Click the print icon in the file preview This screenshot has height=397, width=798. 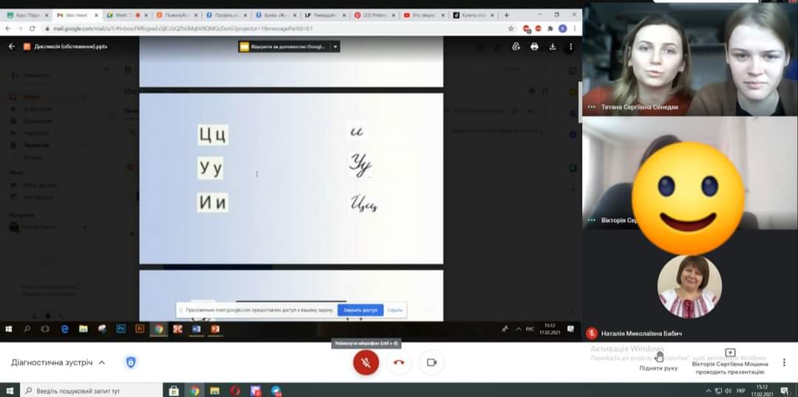534,46
